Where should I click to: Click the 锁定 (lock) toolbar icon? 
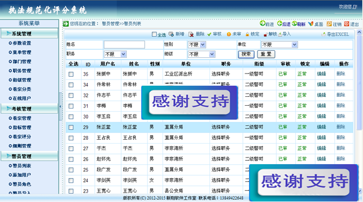[247, 35]
